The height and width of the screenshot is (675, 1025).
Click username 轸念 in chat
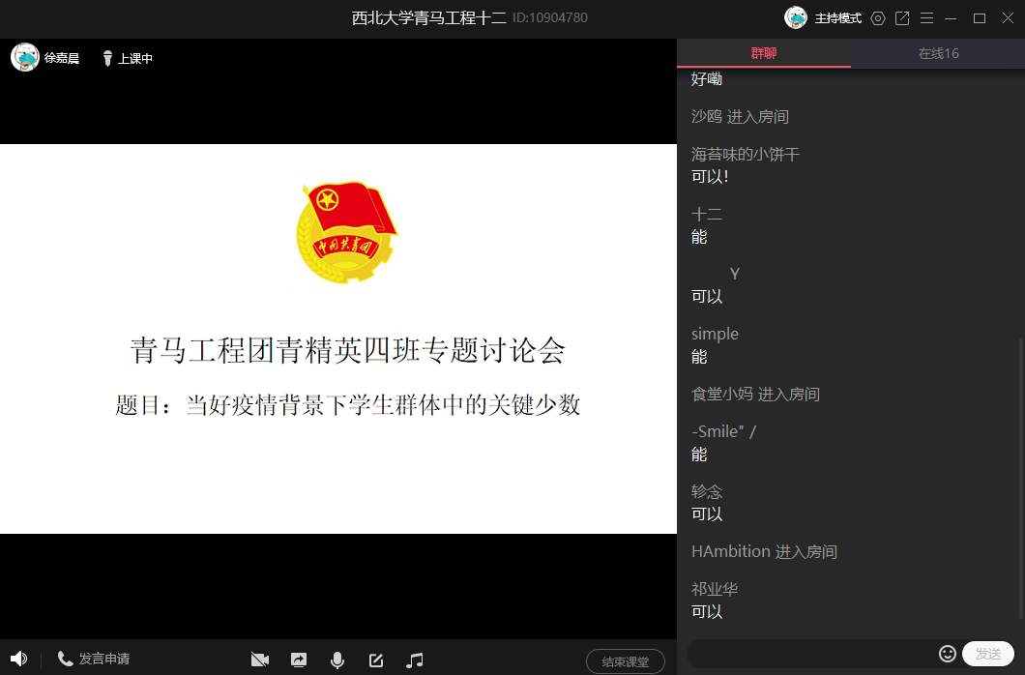point(707,491)
